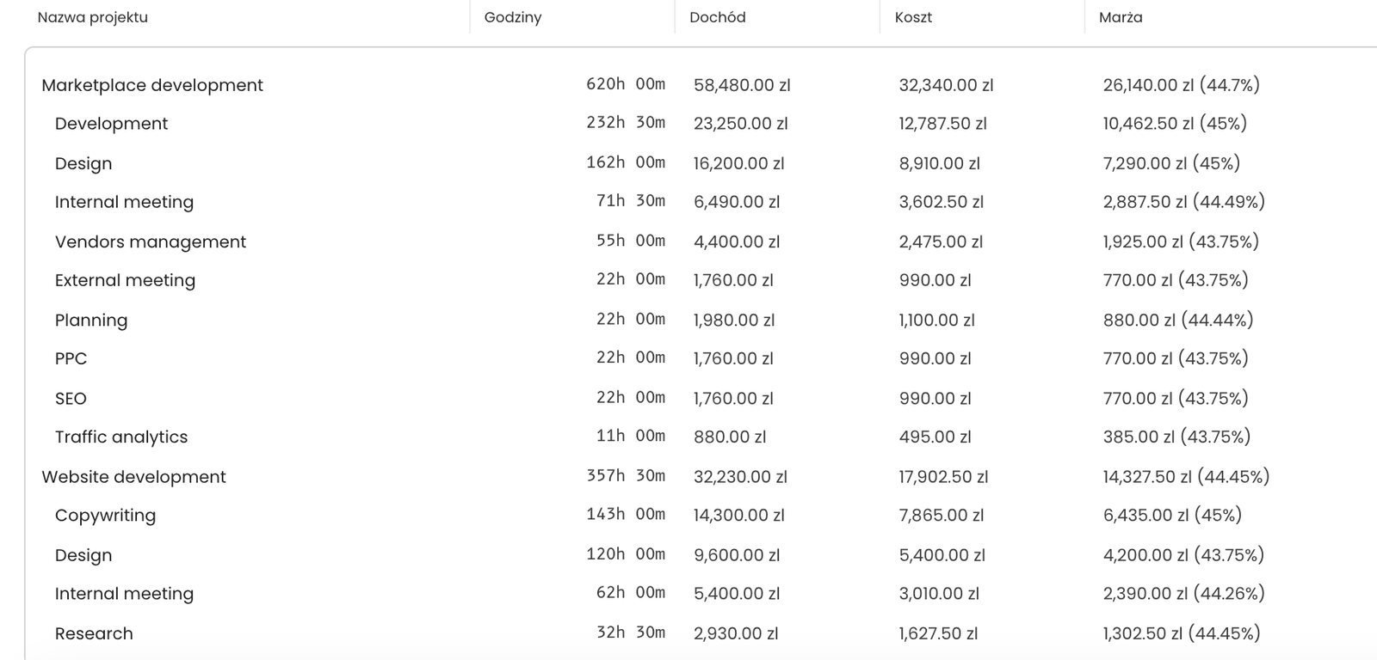Click the Nazwa projektu column header
1377x660 pixels.
[93, 17]
